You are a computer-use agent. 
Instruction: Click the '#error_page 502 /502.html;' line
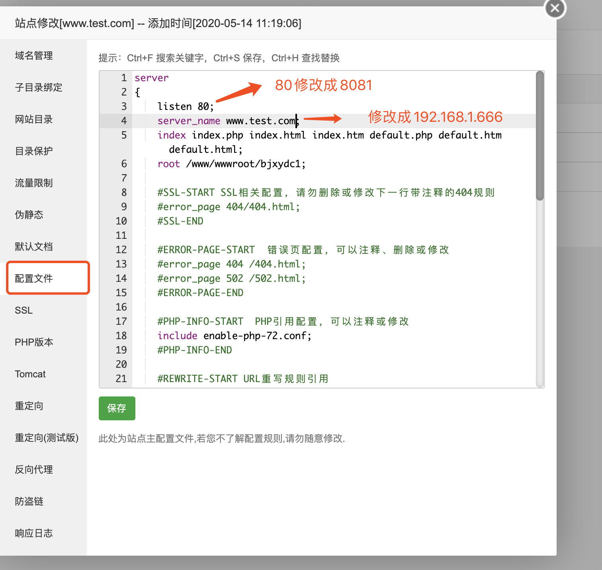pyautogui.click(x=231, y=279)
